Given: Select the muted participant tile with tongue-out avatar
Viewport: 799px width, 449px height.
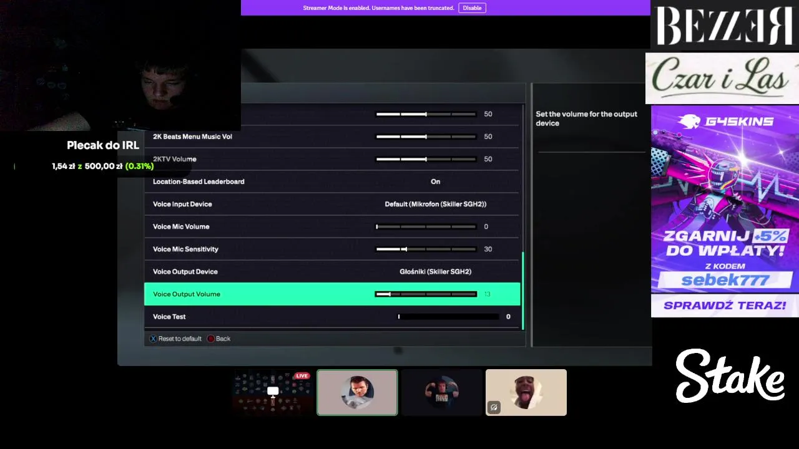Looking at the screenshot, I should [x=526, y=392].
